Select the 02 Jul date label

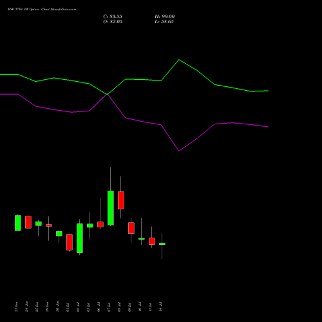click(78, 307)
